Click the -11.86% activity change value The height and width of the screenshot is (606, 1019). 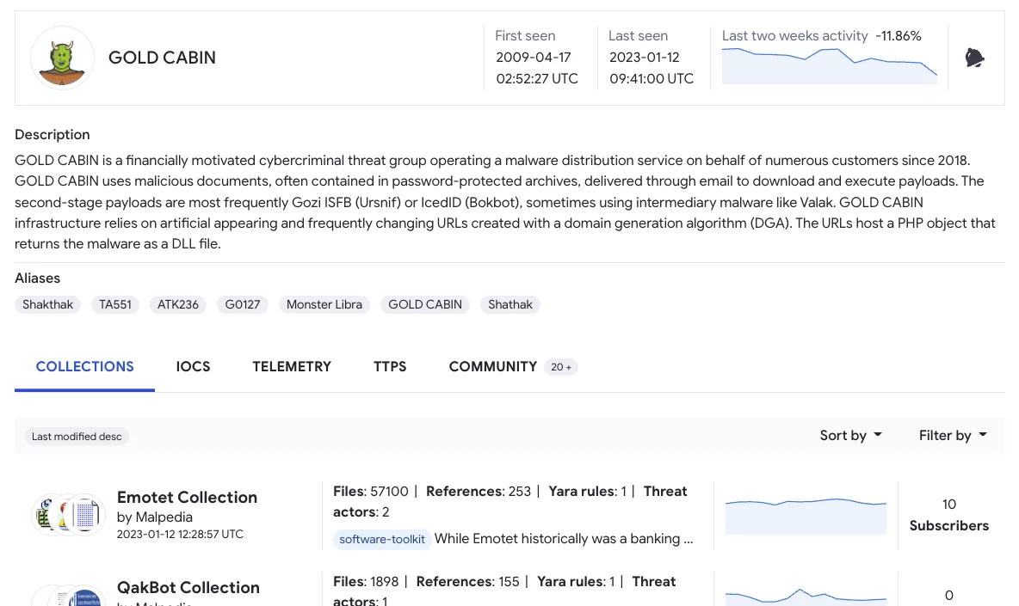click(x=899, y=36)
